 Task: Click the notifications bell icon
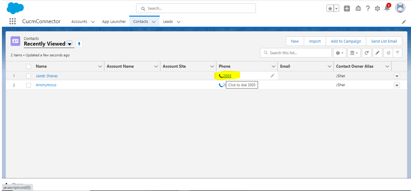pos(387,8)
